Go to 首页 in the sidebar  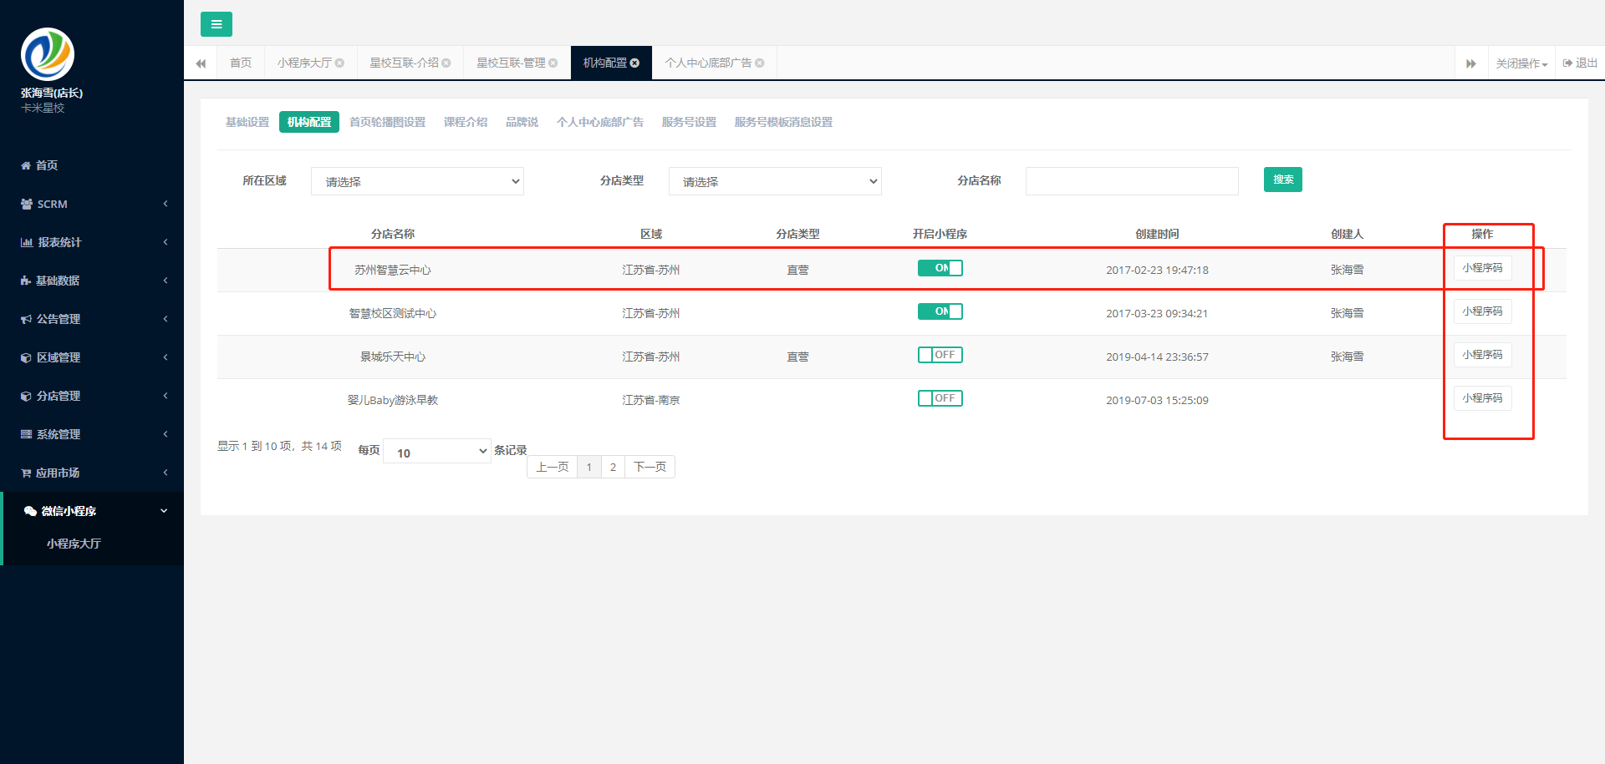point(92,165)
